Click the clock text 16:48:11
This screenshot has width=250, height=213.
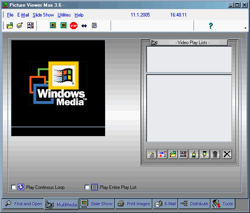click(x=178, y=15)
